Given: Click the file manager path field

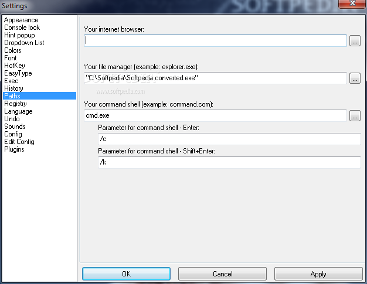Looking at the screenshot, I should (x=215, y=78).
